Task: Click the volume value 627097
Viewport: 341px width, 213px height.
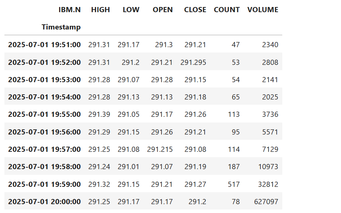Action: 266,202
